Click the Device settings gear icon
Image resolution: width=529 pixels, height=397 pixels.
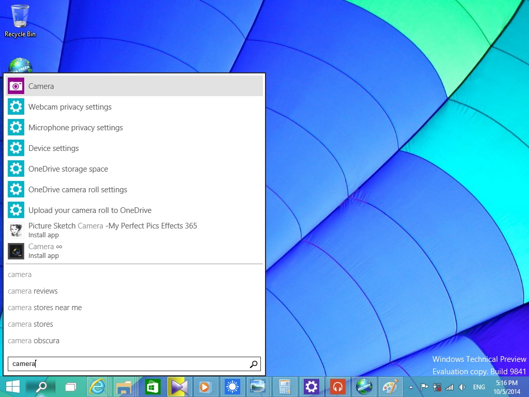point(16,148)
